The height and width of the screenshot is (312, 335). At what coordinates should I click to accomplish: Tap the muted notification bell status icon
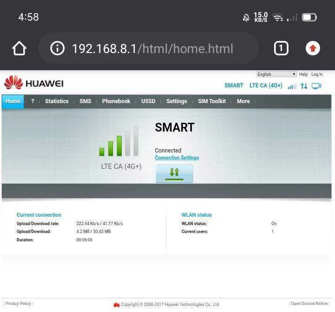pos(246,18)
